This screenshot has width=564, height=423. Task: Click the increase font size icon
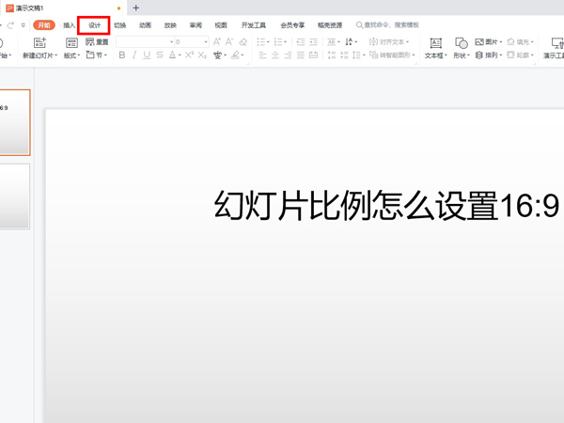click(217, 42)
